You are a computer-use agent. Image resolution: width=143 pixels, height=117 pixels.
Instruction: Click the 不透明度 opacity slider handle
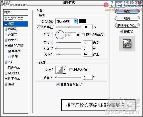69,27
